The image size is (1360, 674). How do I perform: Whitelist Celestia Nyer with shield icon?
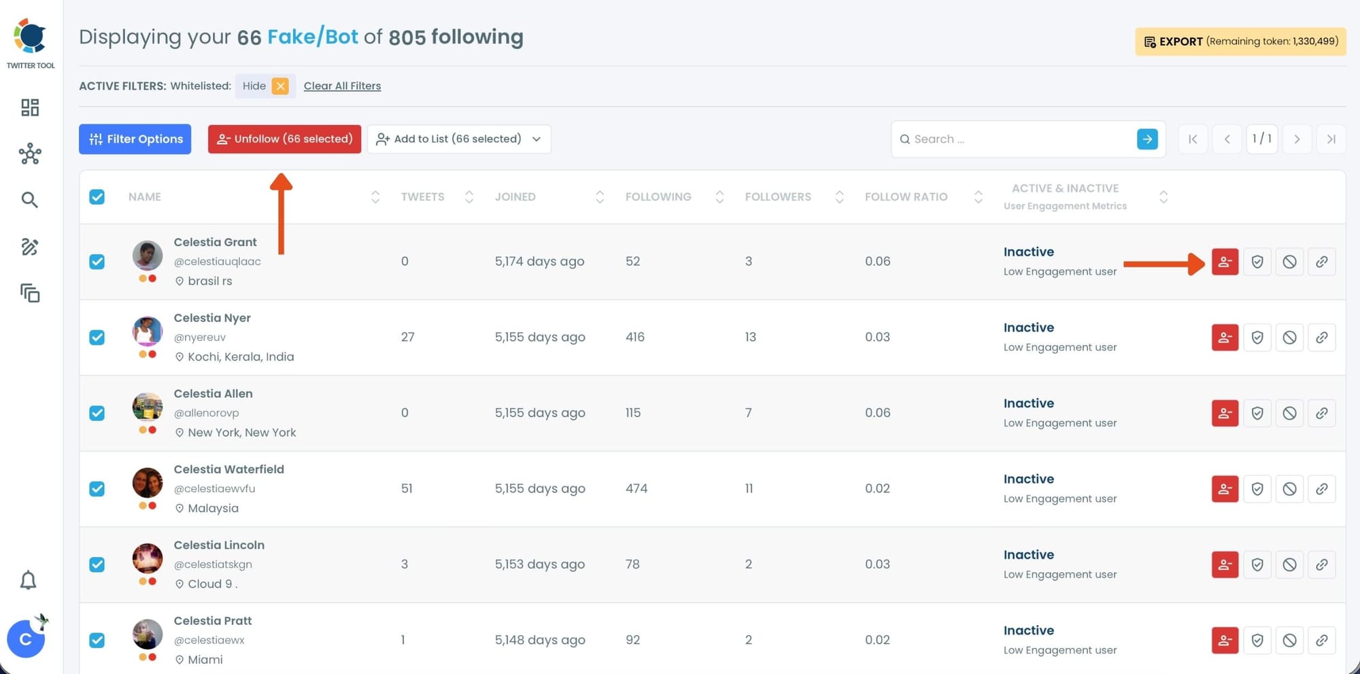click(x=1257, y=337)
